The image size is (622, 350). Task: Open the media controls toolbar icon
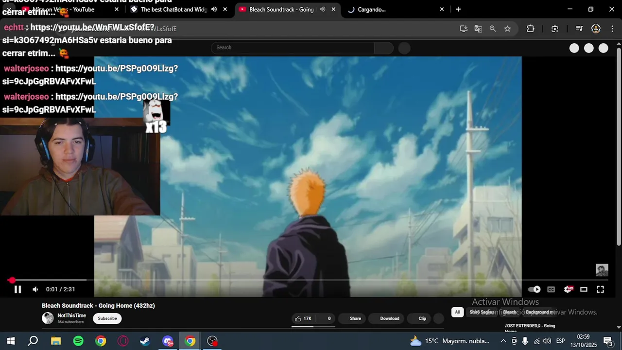[x=579, y=29]
